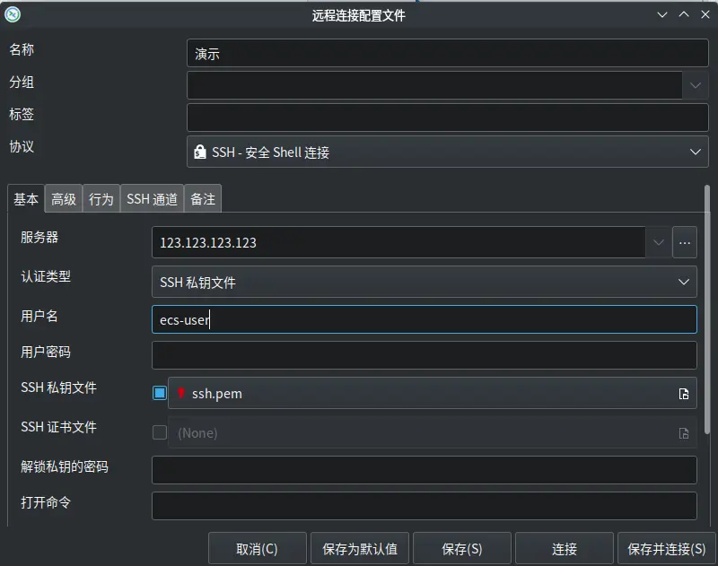
Task: Focus the 用户密码 password input field
Action: coord(424,355)
